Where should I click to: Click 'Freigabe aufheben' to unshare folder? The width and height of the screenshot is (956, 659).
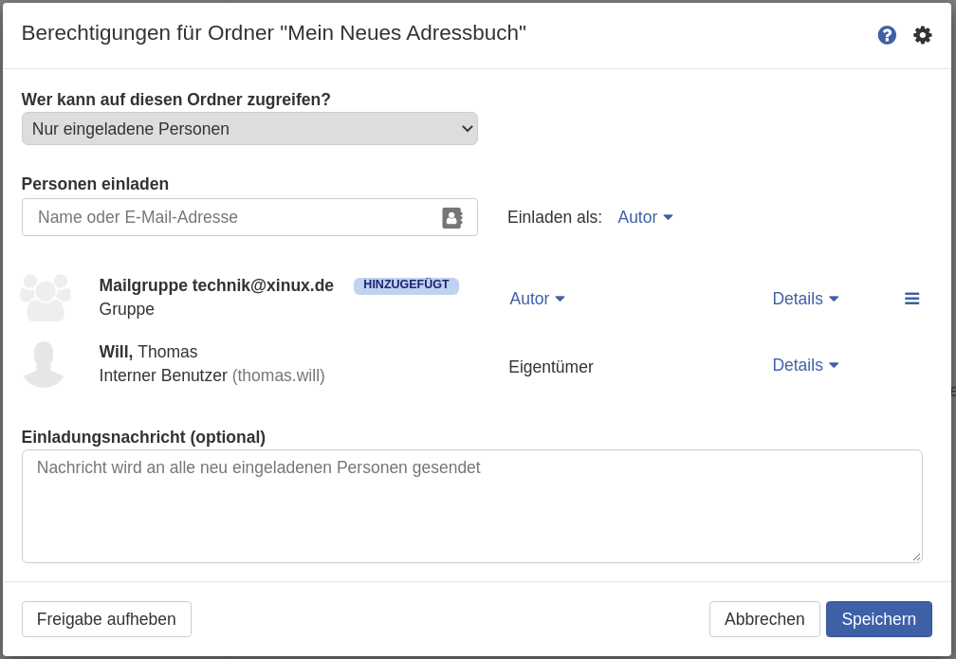(106, 619)
